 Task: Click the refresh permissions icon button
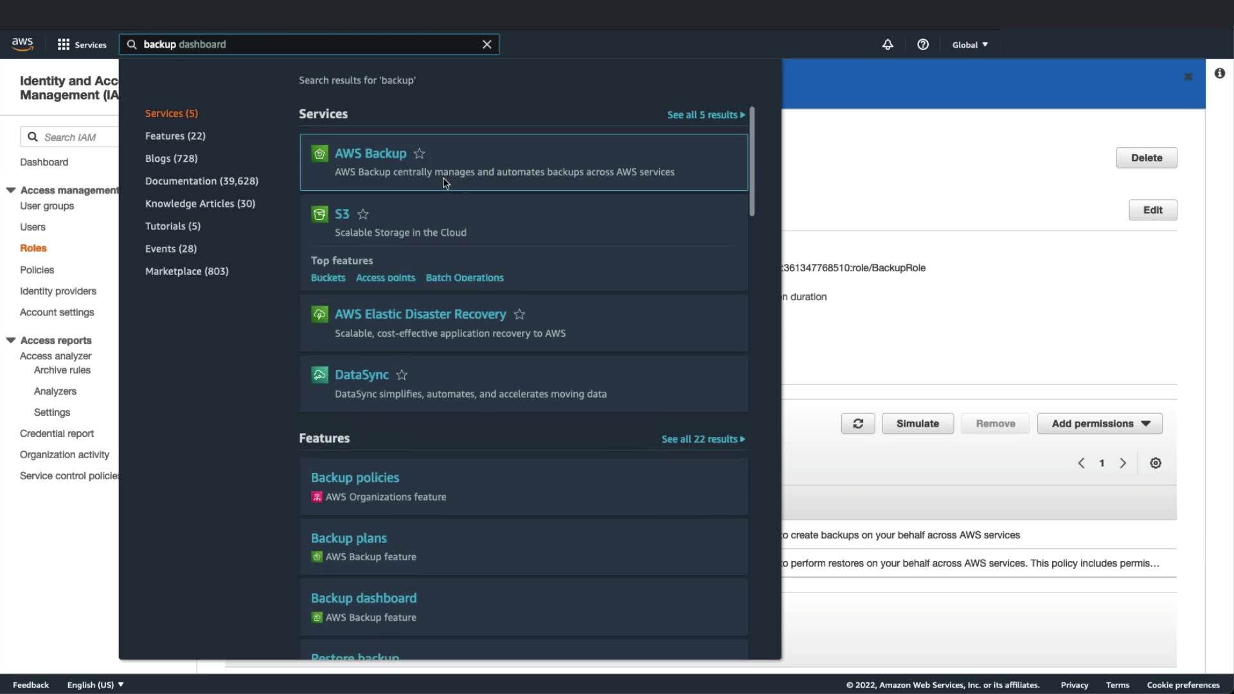[x=857, y=423]
